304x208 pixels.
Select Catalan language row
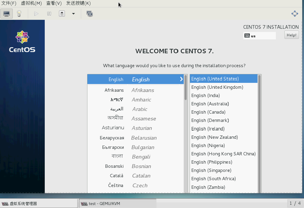point(135,176)
